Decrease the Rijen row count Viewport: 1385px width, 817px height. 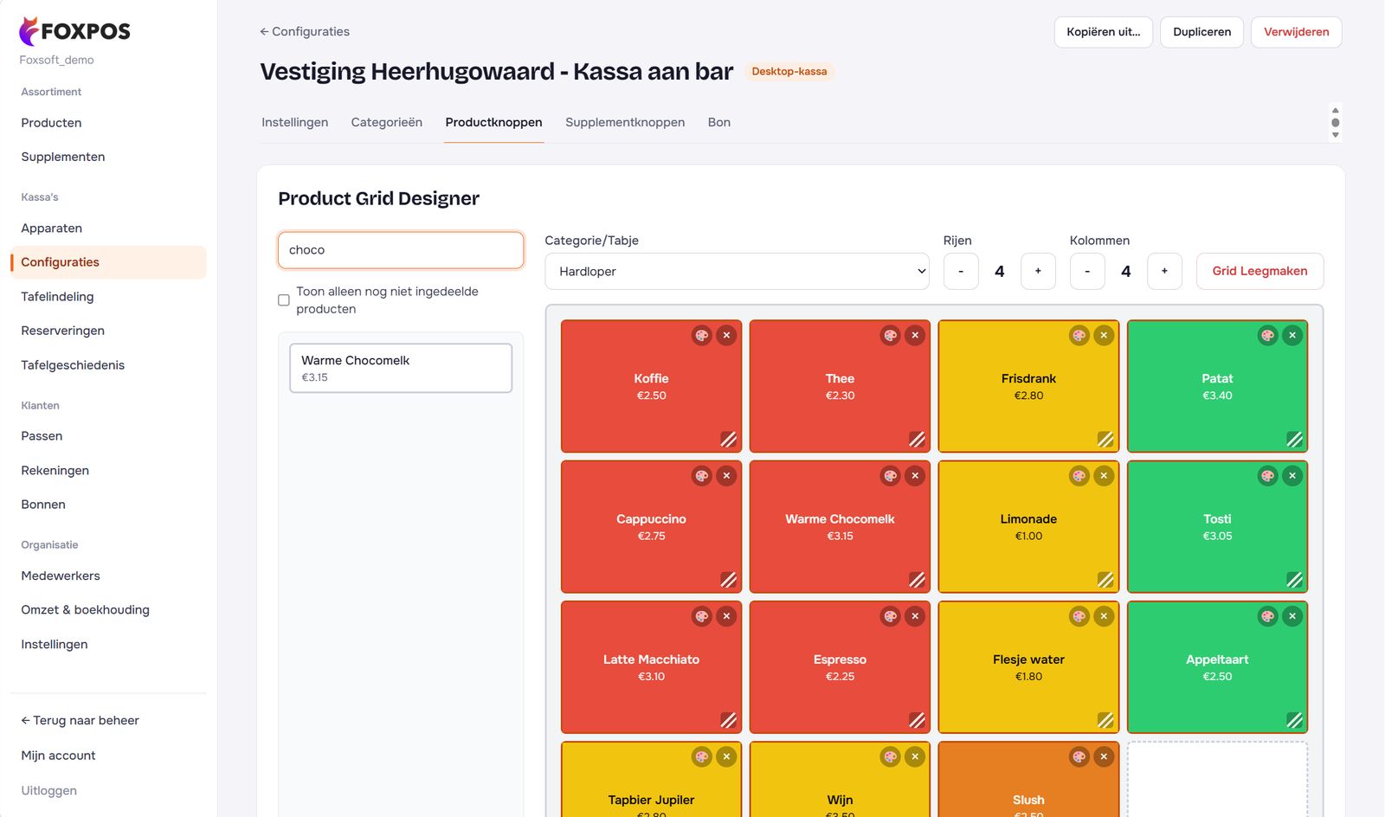961,271
